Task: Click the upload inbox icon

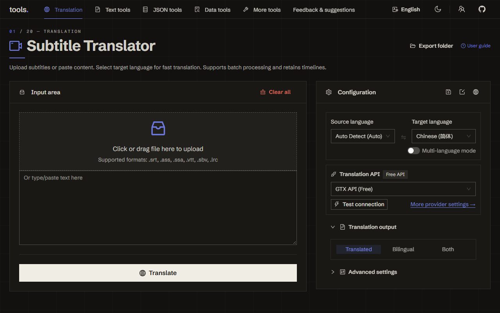Action: coord(158,128)
